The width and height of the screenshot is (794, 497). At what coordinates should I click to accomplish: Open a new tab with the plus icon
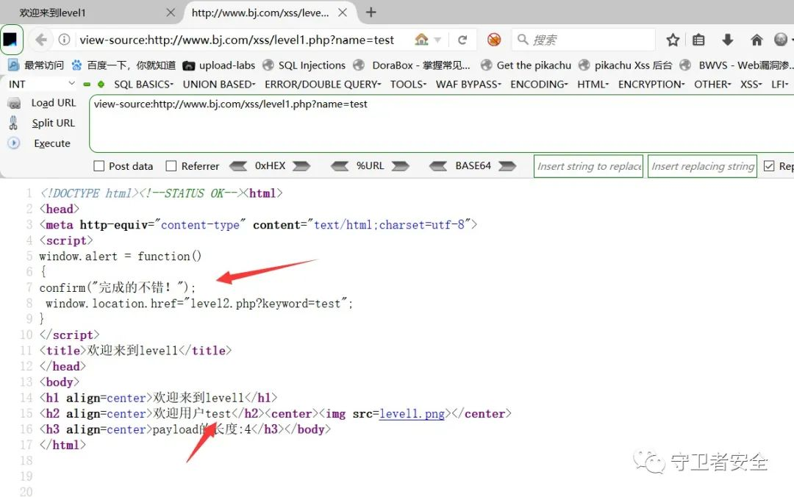(x=371, y=12)
